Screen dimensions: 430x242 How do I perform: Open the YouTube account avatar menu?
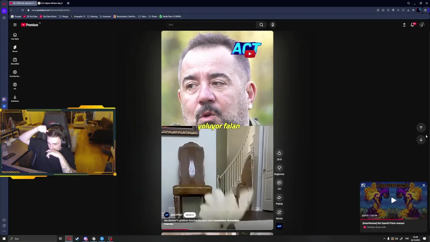[x=422, y=25]
